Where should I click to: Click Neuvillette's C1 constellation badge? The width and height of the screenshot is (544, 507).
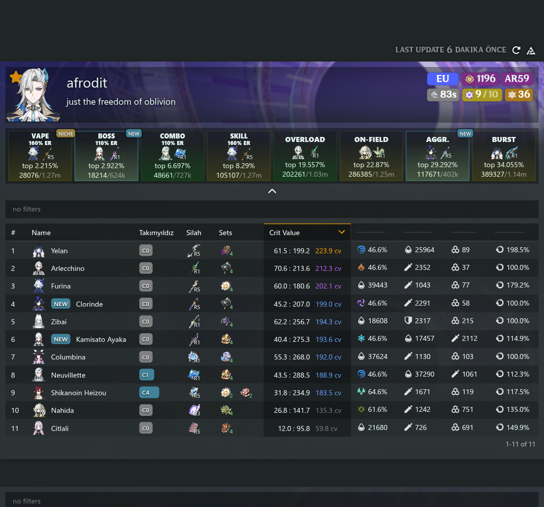pyautogui.click(x=147, y=375)
